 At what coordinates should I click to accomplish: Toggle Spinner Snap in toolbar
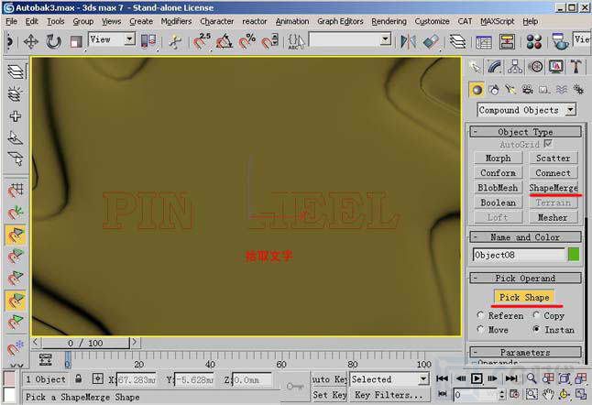pyautogui.click(x=270, y=41)
